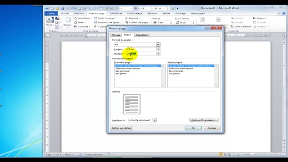Click the zoom slider handle in status bar
Image resolution: width=288 pixels, height=162 pixels.
click(267, 154)
